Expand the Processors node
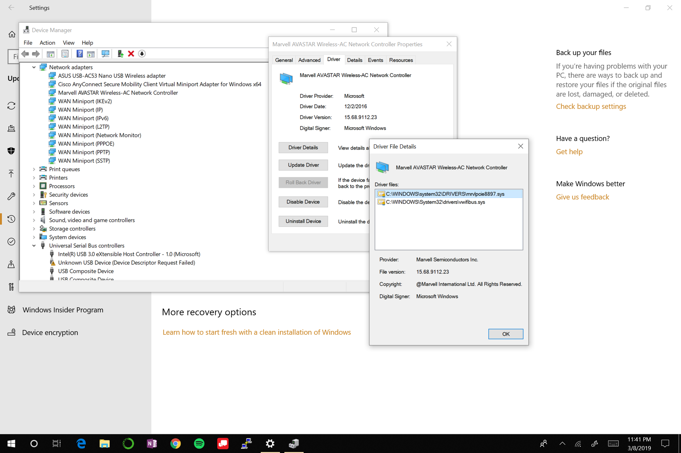 [34, 186]
